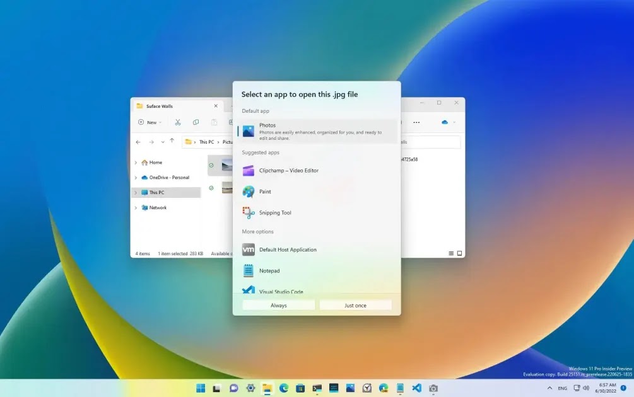The image size is (634, 397).
Task: Click the forward arrow in Explorer
Action: pyautogui.click(x=151, y=142)
